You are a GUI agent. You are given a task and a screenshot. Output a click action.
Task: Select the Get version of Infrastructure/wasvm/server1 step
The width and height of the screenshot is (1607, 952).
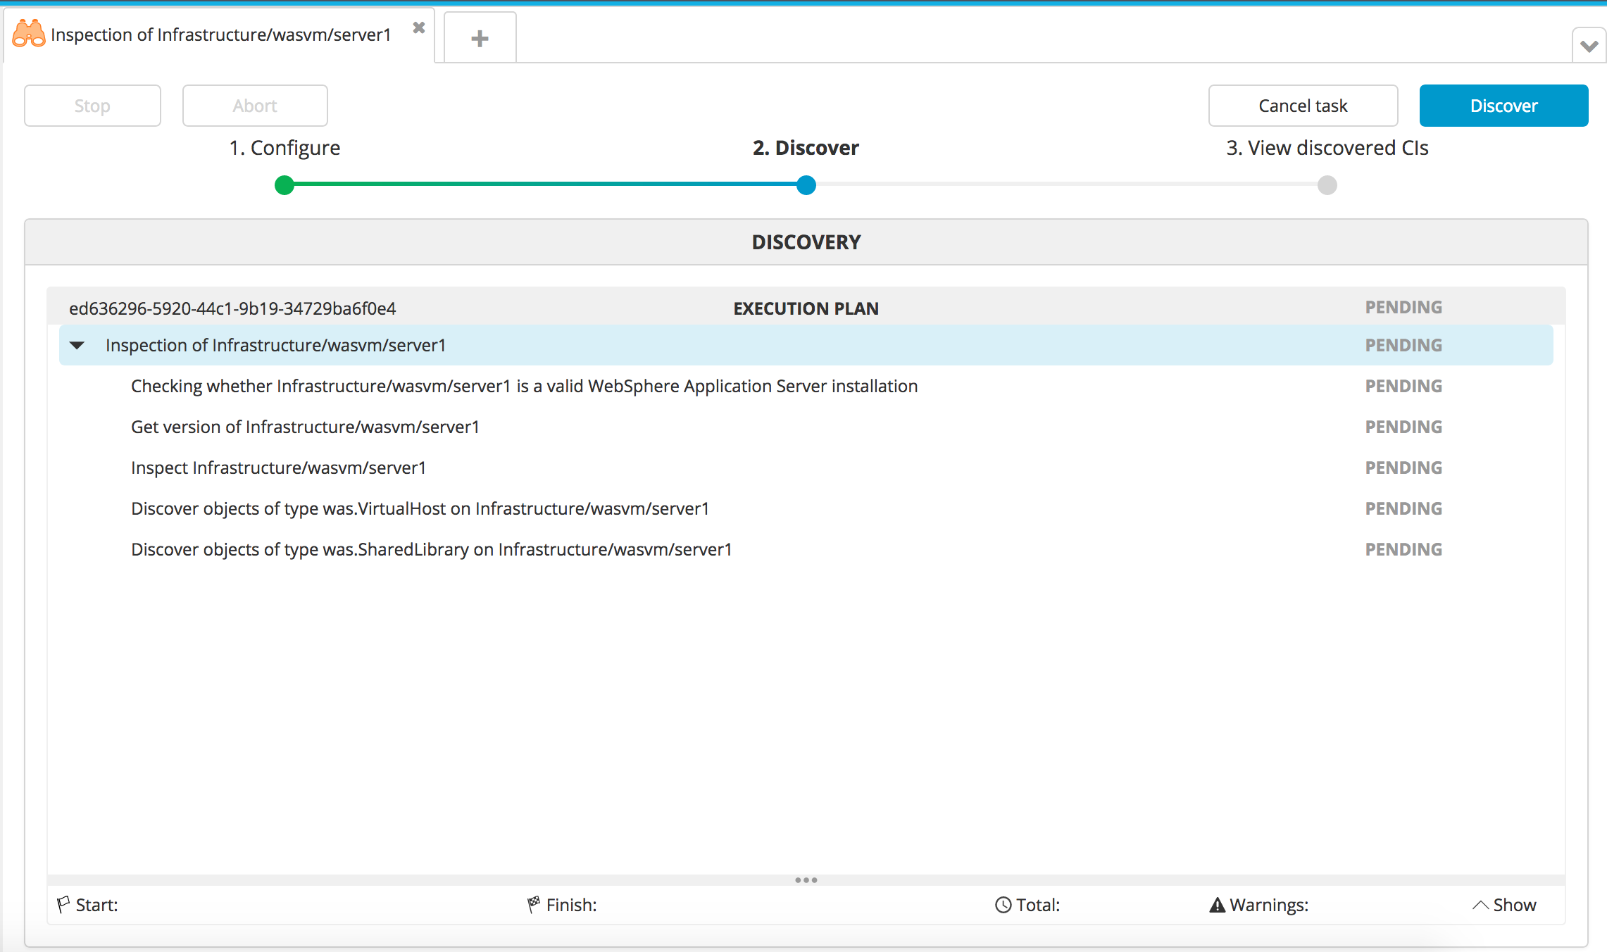[305, 427]
